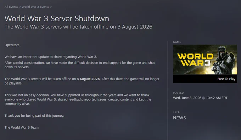Click the black bar beneath game banner
Image resolution: width=241 pixels, height=140 pixels.
(205, 79)
